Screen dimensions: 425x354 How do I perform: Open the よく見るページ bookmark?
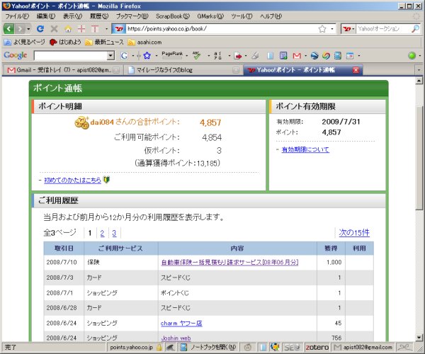tap(24, 42)
